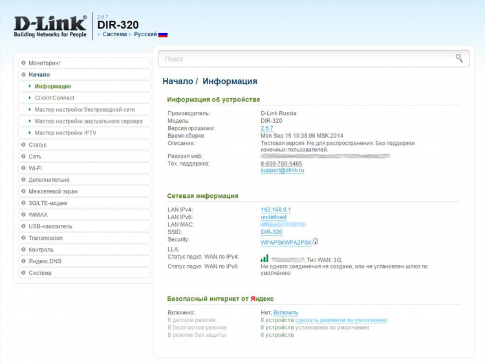
Task: Expand the 3G/LTE-модем section
Action: coord(84,203)
